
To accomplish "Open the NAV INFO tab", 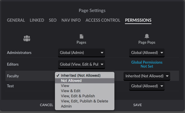I will (71, 20).
